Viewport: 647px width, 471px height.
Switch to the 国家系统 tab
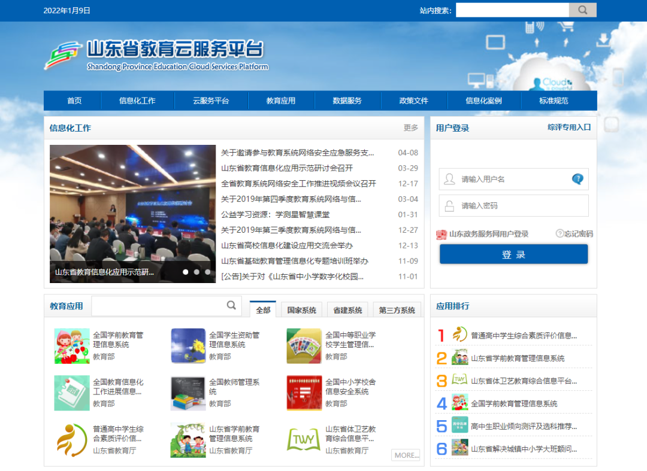(x=301, y=310)
